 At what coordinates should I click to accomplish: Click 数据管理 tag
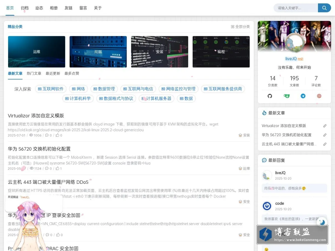pyautogui.click(x=104, y=89)
